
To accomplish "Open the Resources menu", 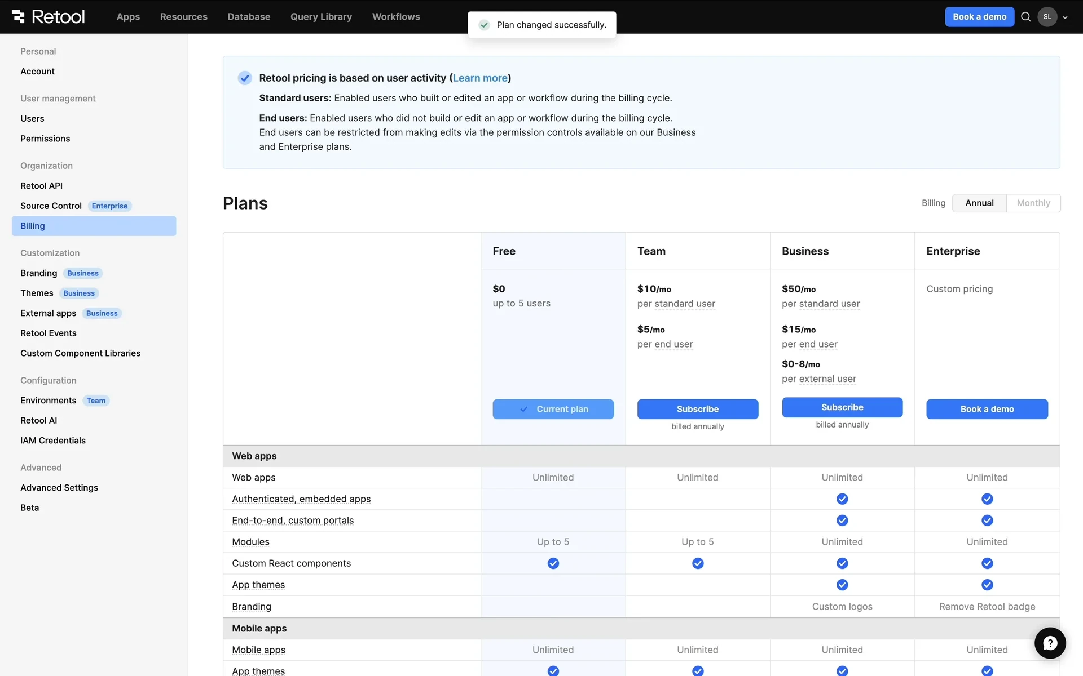I will (x=183, y=17).
